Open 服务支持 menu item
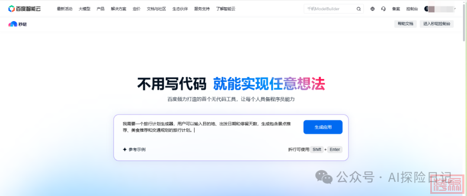Image resolution: width=467 pixels, height=196 pixels. pyautogui.click(x=202, y=9)
